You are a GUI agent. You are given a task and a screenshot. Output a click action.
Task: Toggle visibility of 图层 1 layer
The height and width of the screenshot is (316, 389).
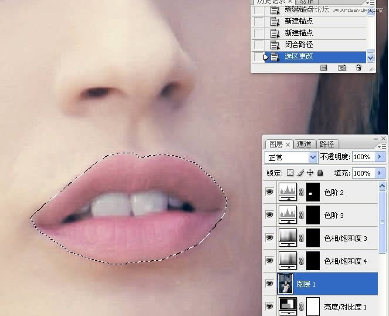point(269,283)
